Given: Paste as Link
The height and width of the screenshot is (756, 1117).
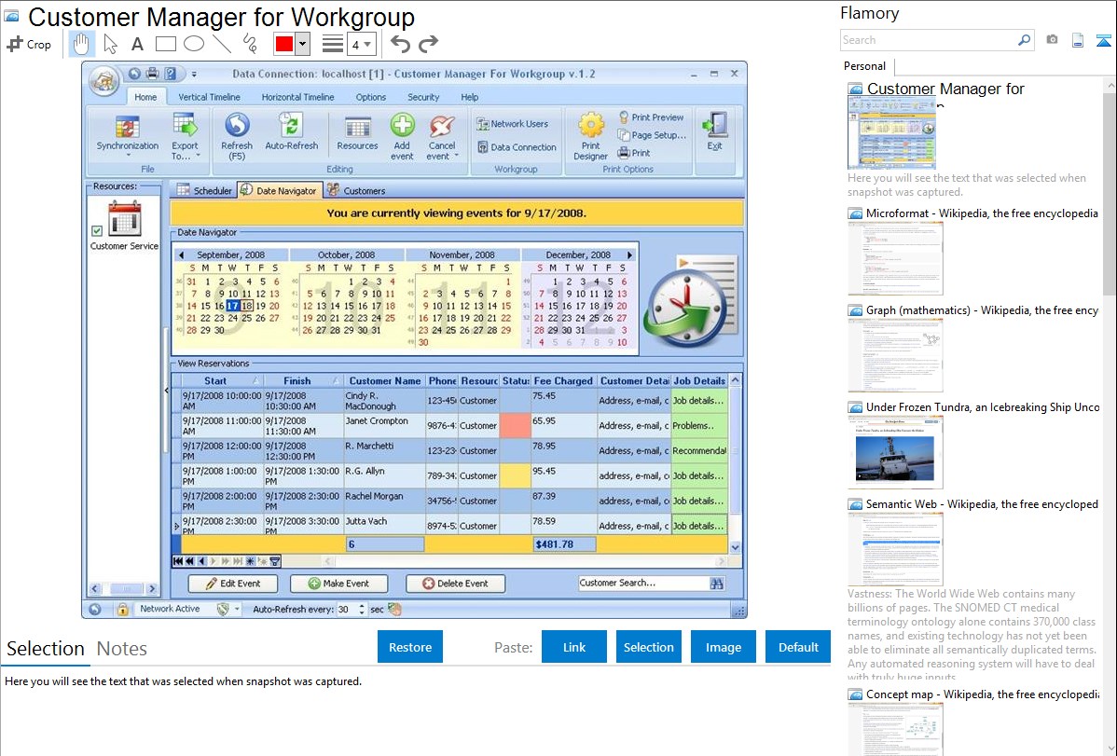Looking at the screenshot, I should [x=574, y=647].
